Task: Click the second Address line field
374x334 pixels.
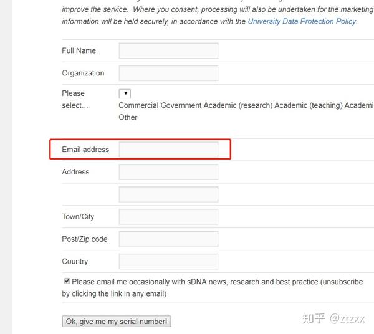Action: (168, 194)
